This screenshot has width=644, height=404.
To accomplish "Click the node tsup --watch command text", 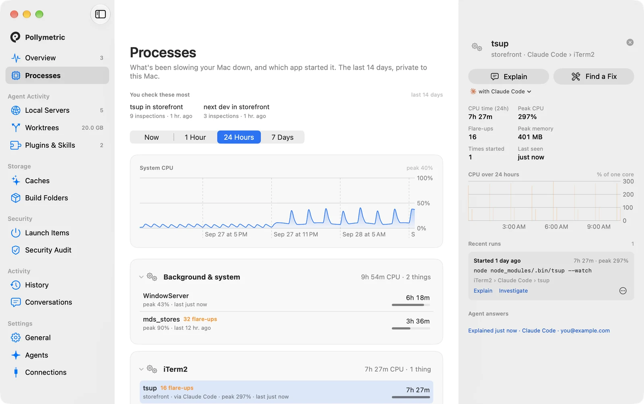I will point(533,271).
